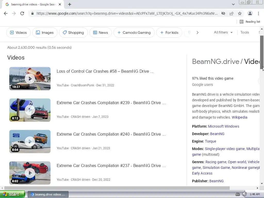Click the share page icon in address bar

(232, 13)
